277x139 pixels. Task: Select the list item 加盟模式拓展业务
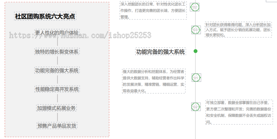[57, 108]
